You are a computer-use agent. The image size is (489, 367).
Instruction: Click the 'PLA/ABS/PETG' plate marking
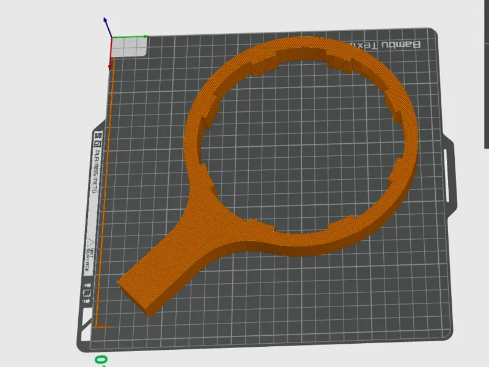pyautogui.click(x=97, y=171)
